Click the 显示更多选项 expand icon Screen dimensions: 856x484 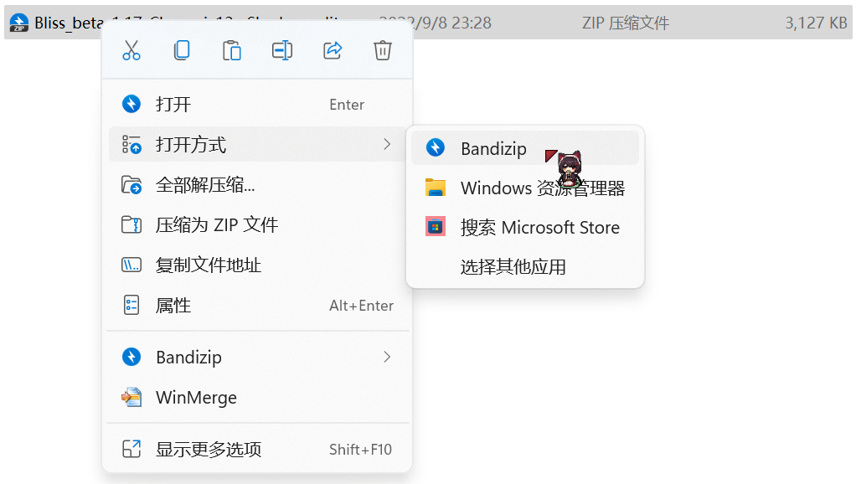tap(131, 449)
